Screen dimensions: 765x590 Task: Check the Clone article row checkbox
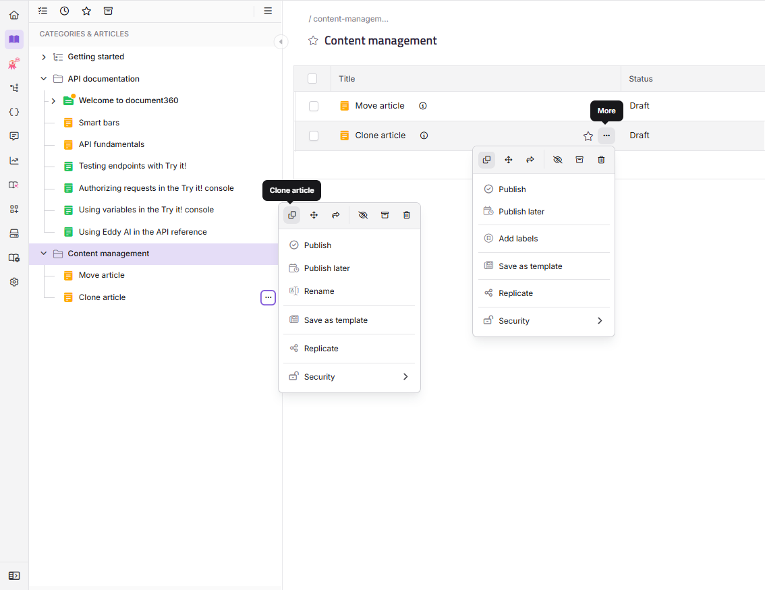point(314,136)
